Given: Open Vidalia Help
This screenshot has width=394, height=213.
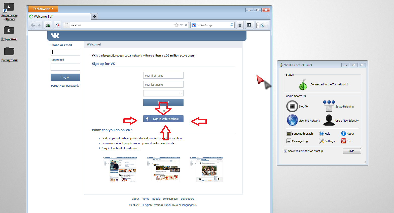Looking at the screenshot, I should (x=325, y=134).
